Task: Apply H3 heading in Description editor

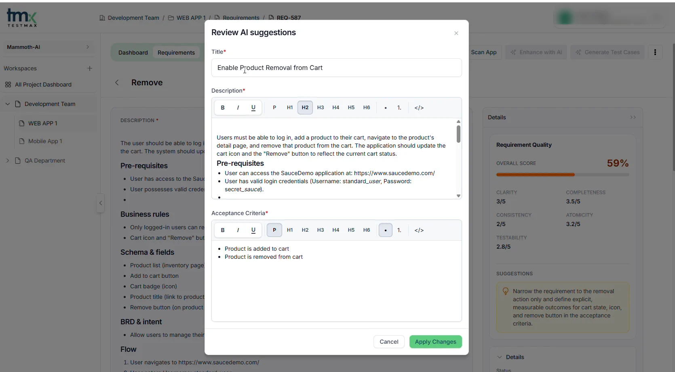Action: click(x=321, y=108)
